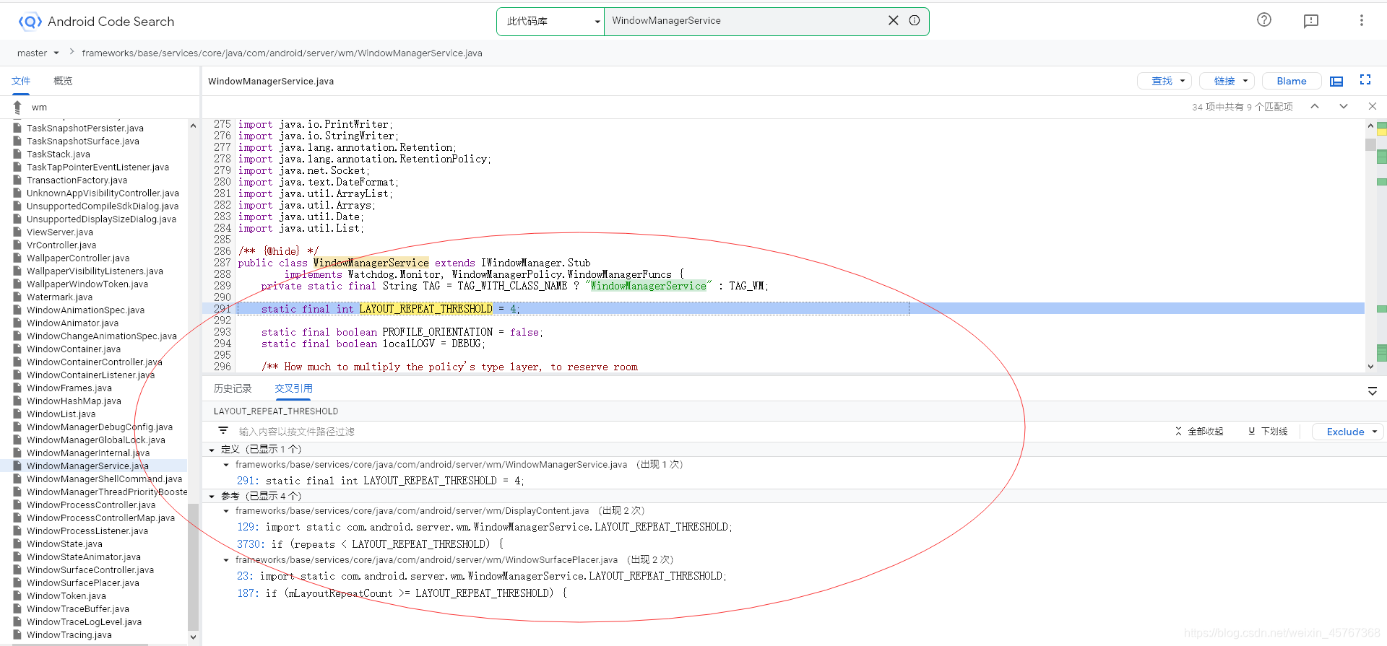The image size is (1387, 646).
Task: Toggle the layout panel icon next to Blame
Action: click(x=1336, y=81)
